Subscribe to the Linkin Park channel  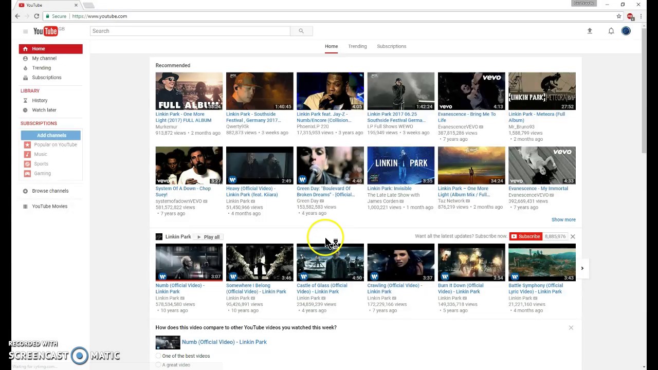point(525,236)
